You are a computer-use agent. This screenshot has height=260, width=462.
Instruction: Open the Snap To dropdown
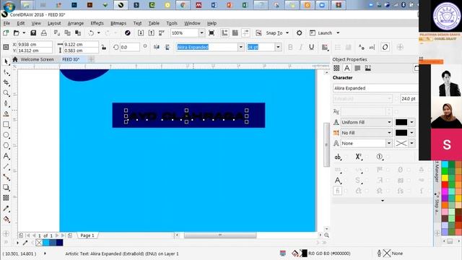(x=287, y=33)
